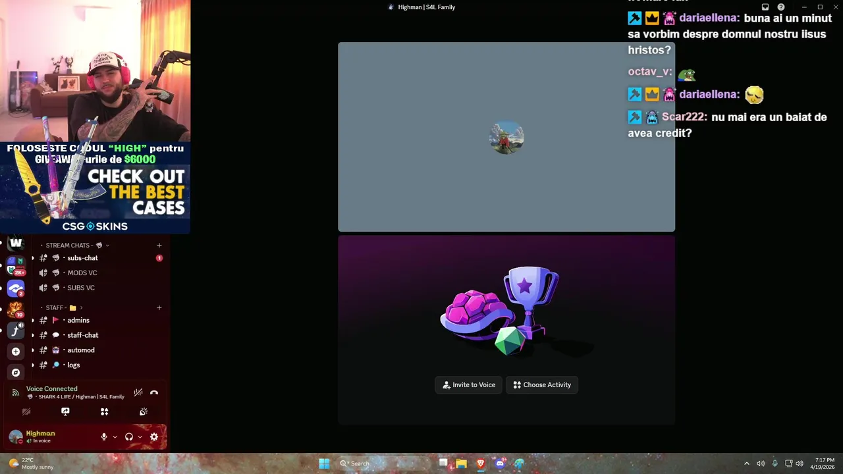Open the Discord inbox icon at top right
The height and width of the screenshot is (474, 843).
coord(765,7)
